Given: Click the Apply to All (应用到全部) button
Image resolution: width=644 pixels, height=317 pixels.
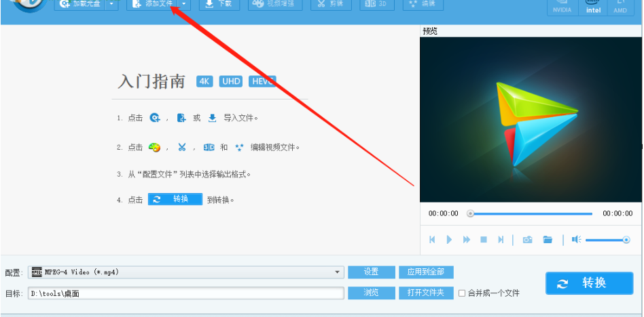Looking at the screenshot, I should [x=426, y=272].
